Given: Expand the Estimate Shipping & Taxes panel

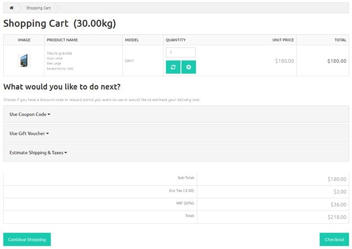Looking at the screenshot, I should pyautogui.click(x=38, y=153).
